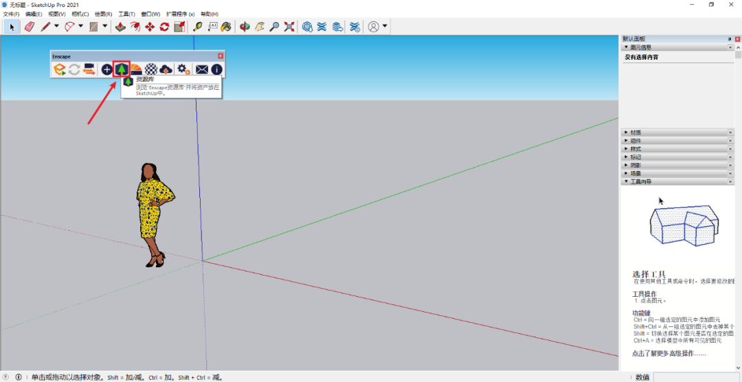The height and width of the screenshot is (382, 742).
Task: Open the 扩展程序 (Extensions) menu
Action: [180, 14]
